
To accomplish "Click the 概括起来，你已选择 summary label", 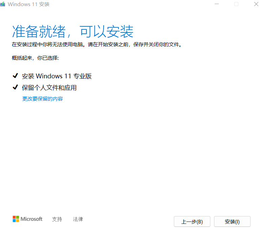I will 35,58.
